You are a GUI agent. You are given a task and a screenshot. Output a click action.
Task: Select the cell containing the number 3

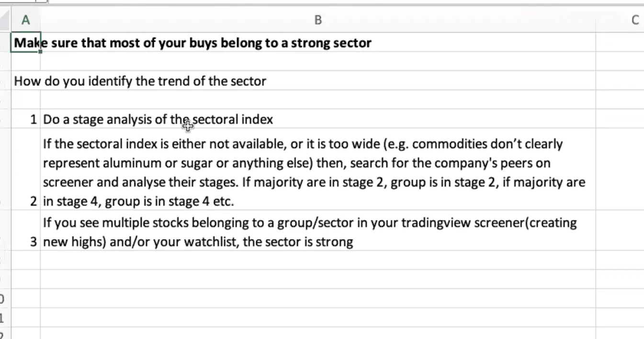[x=26, y=231]
